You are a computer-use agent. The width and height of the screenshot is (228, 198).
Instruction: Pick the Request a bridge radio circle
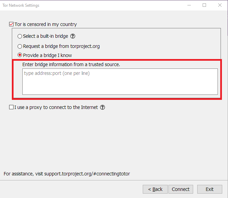point(20,46)
